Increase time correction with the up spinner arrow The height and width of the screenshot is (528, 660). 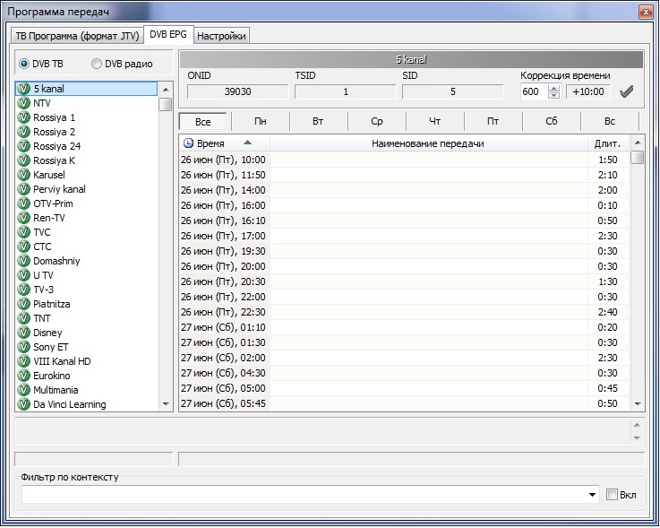coord(553,88)
